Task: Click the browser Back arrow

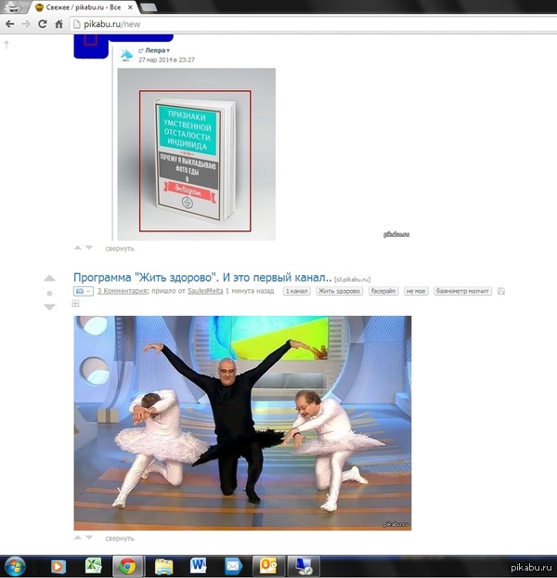Action: coord(8,23)
